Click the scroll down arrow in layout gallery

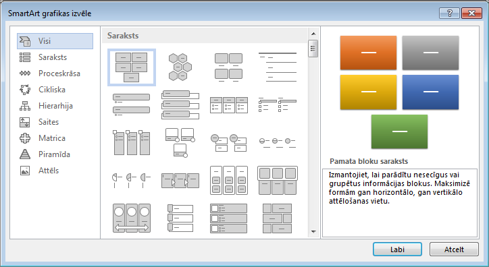click(313, 231)
